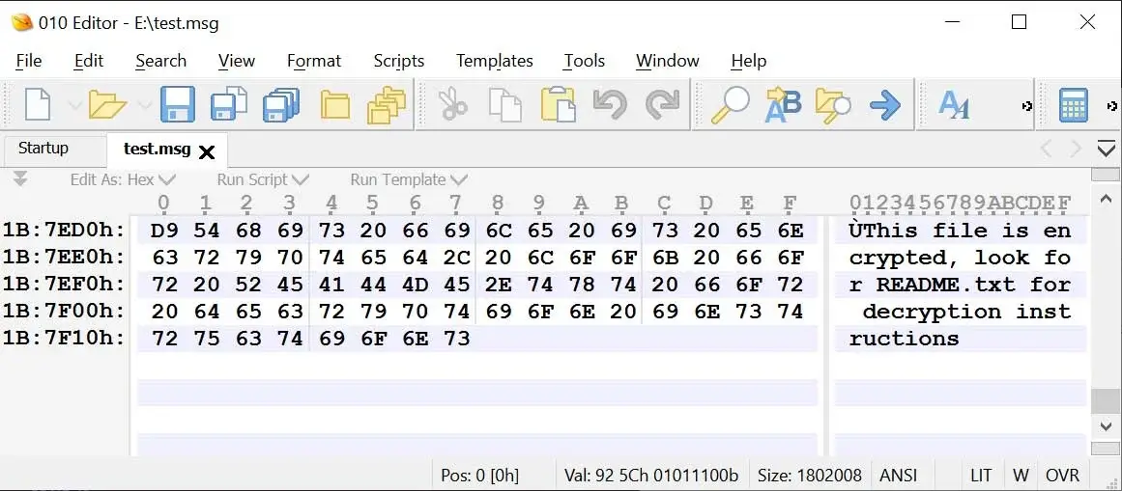The height and width of the screenshot is (491, 1122).
Task: Toggle OVR overwrite mode in status bar
Action: [x=1062, y=476]
